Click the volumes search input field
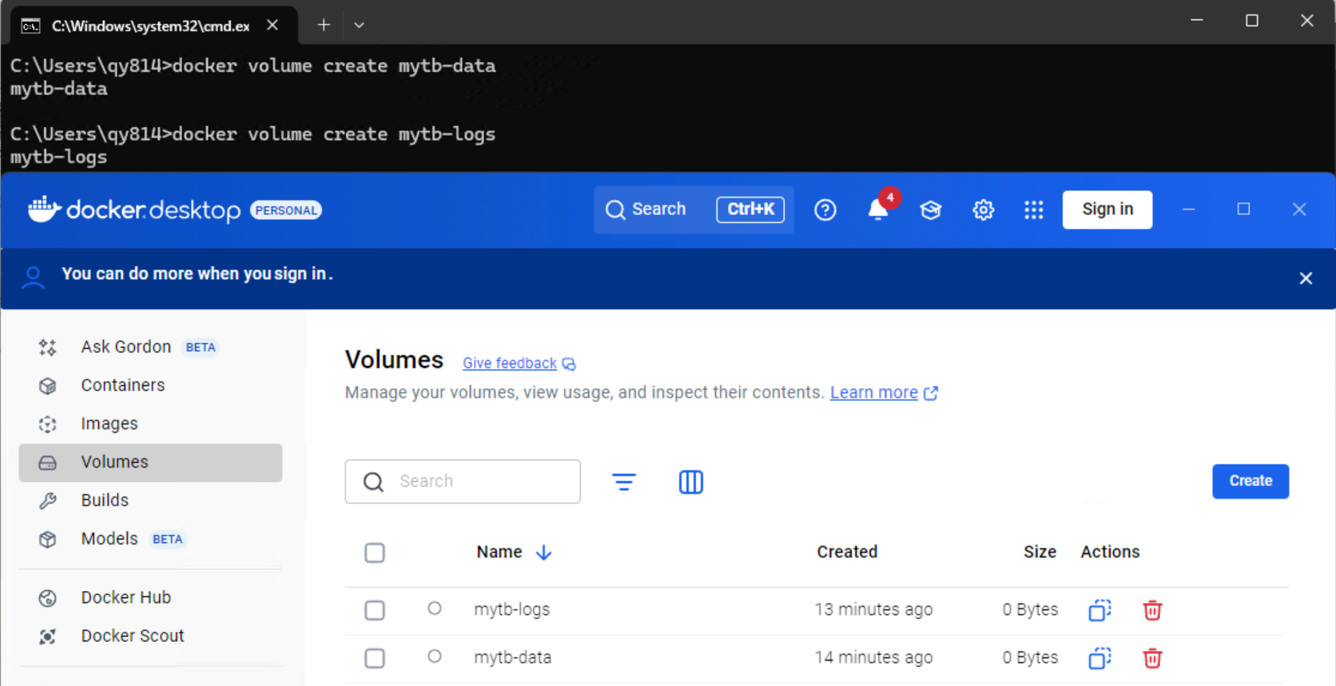1336x686 pixels. [463, 481]
